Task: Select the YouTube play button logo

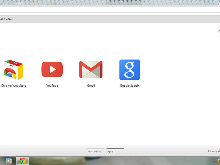Action: coord(52,69)
